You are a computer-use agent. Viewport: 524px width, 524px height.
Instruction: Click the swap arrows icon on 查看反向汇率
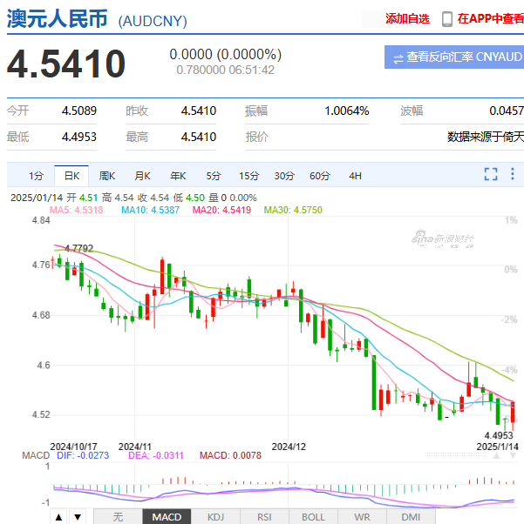click(398, 57)
